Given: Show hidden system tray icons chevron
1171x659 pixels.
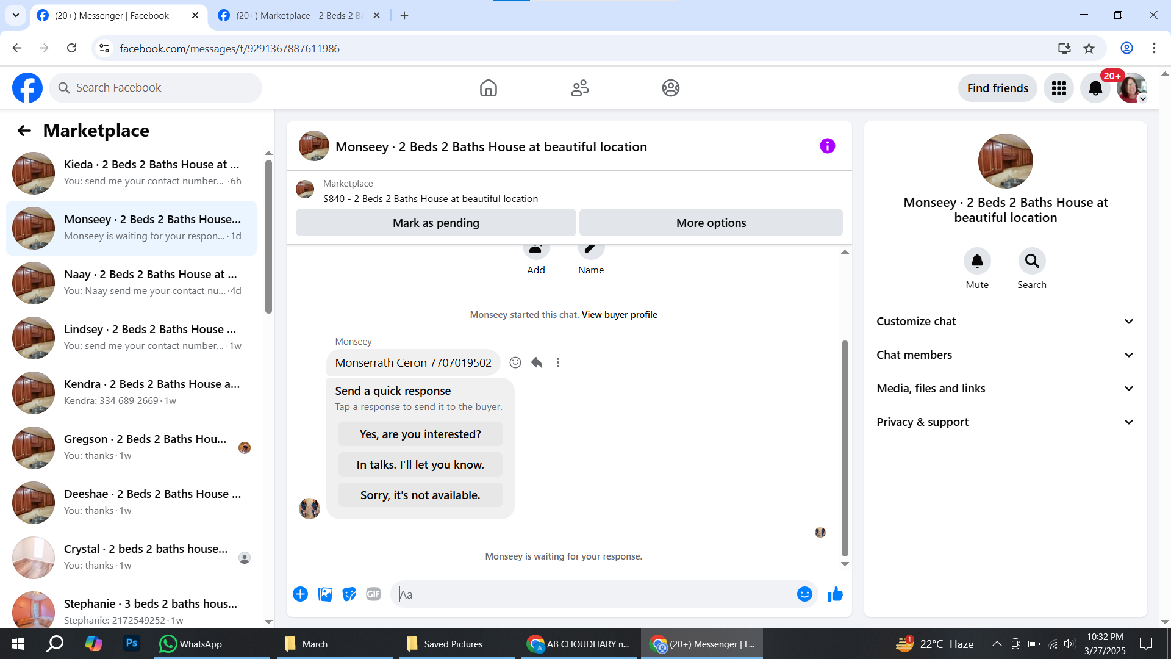Looking at the screenshot, I should coord(997,644).
